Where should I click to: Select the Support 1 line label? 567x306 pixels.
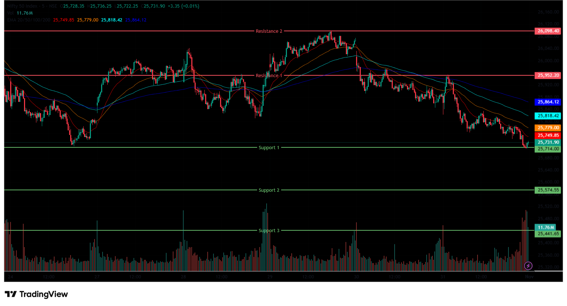click(x=269, y=148)
